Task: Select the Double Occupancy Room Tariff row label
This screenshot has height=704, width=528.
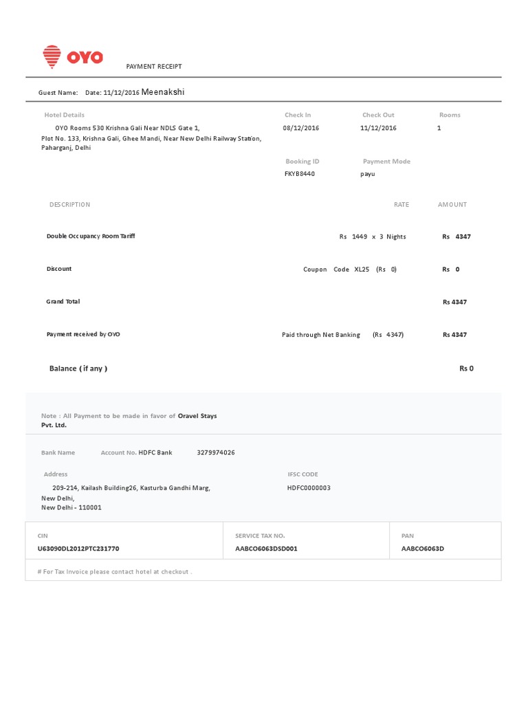Action: pos(91,236)
